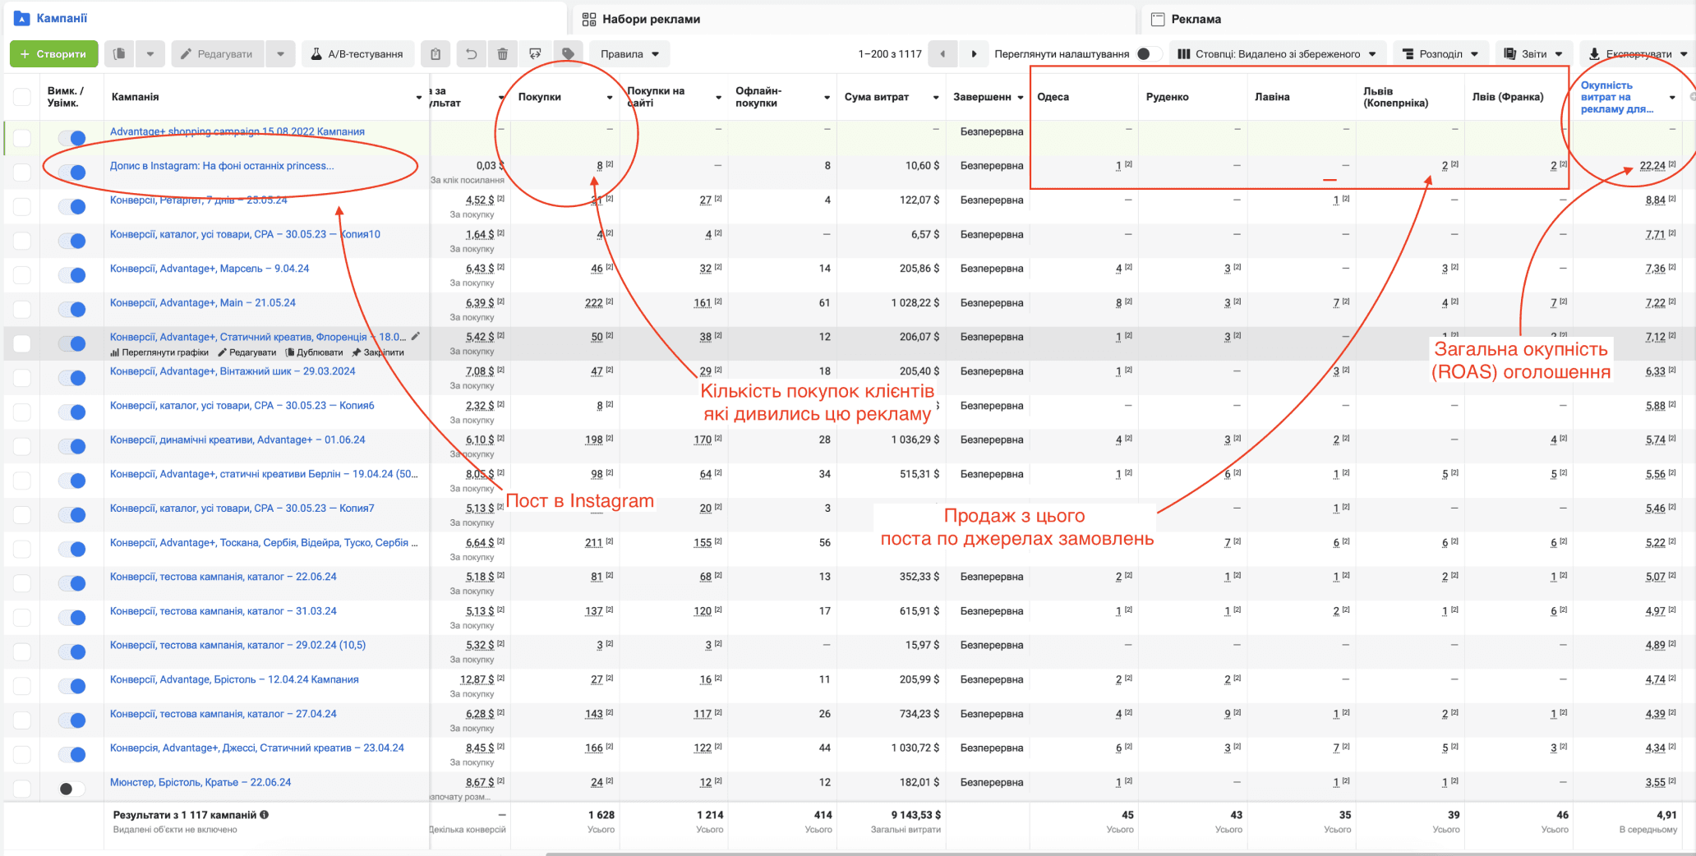1696x856 pixels.
Task: Go to next page of campaigns
Action: pos(974,54)
